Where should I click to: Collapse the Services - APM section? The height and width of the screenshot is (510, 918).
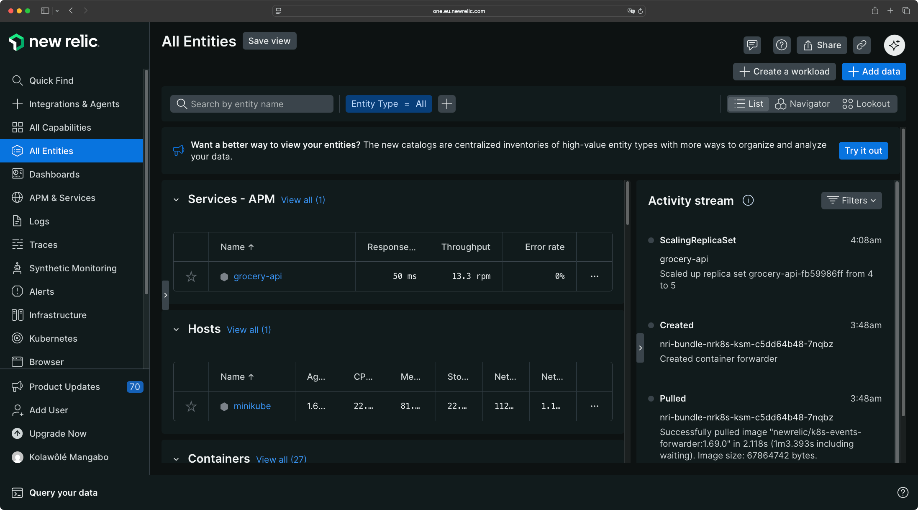176,200
